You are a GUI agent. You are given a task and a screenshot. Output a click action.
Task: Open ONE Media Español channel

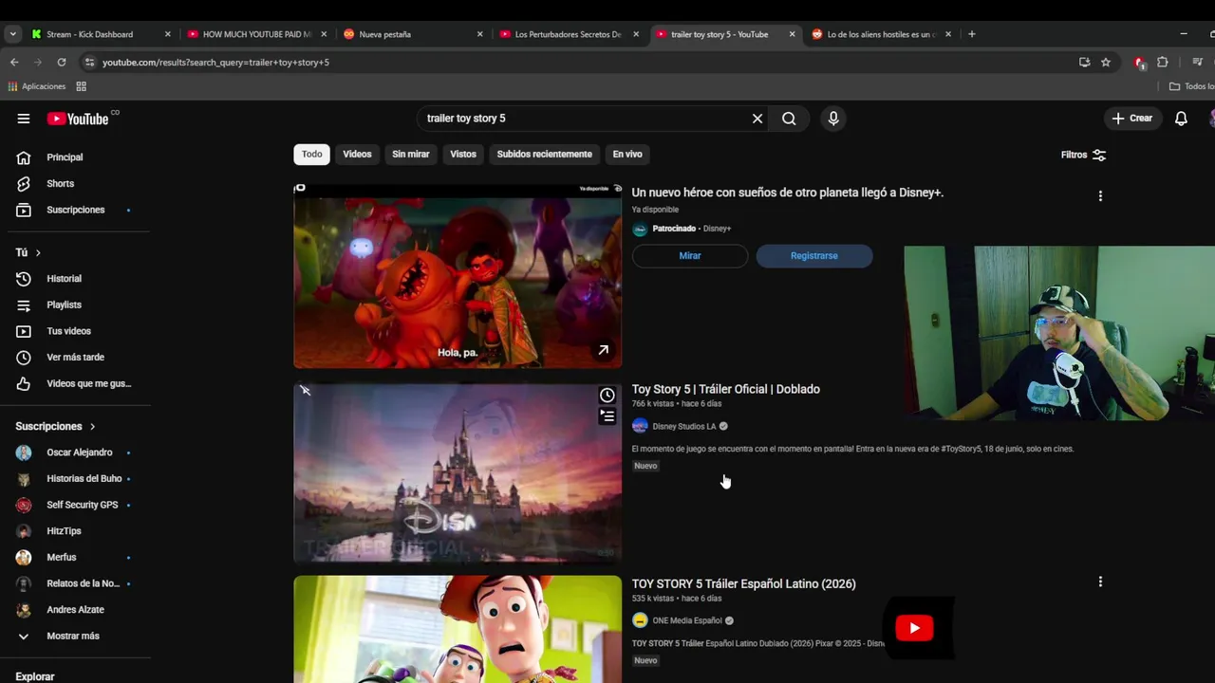[x=687, y=620]
